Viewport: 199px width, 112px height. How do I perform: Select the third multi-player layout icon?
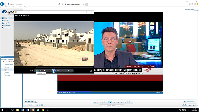pyautogui.click(x=32, y=102)
